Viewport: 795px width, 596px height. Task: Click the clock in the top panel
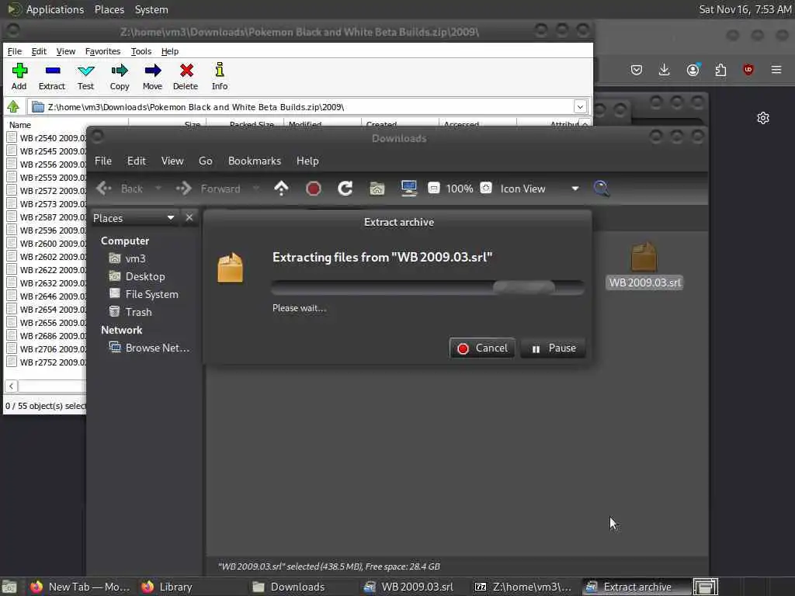tap(745, 9)
